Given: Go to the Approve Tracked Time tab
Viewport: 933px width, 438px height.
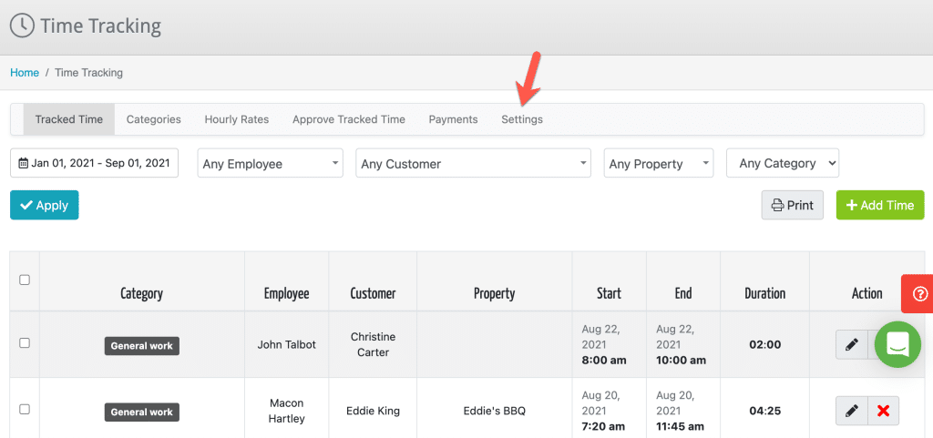Looking at the screenshot, I should [x=349, y=119].
